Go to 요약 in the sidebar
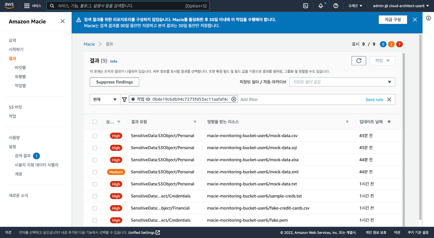 (x=12, y=40)
